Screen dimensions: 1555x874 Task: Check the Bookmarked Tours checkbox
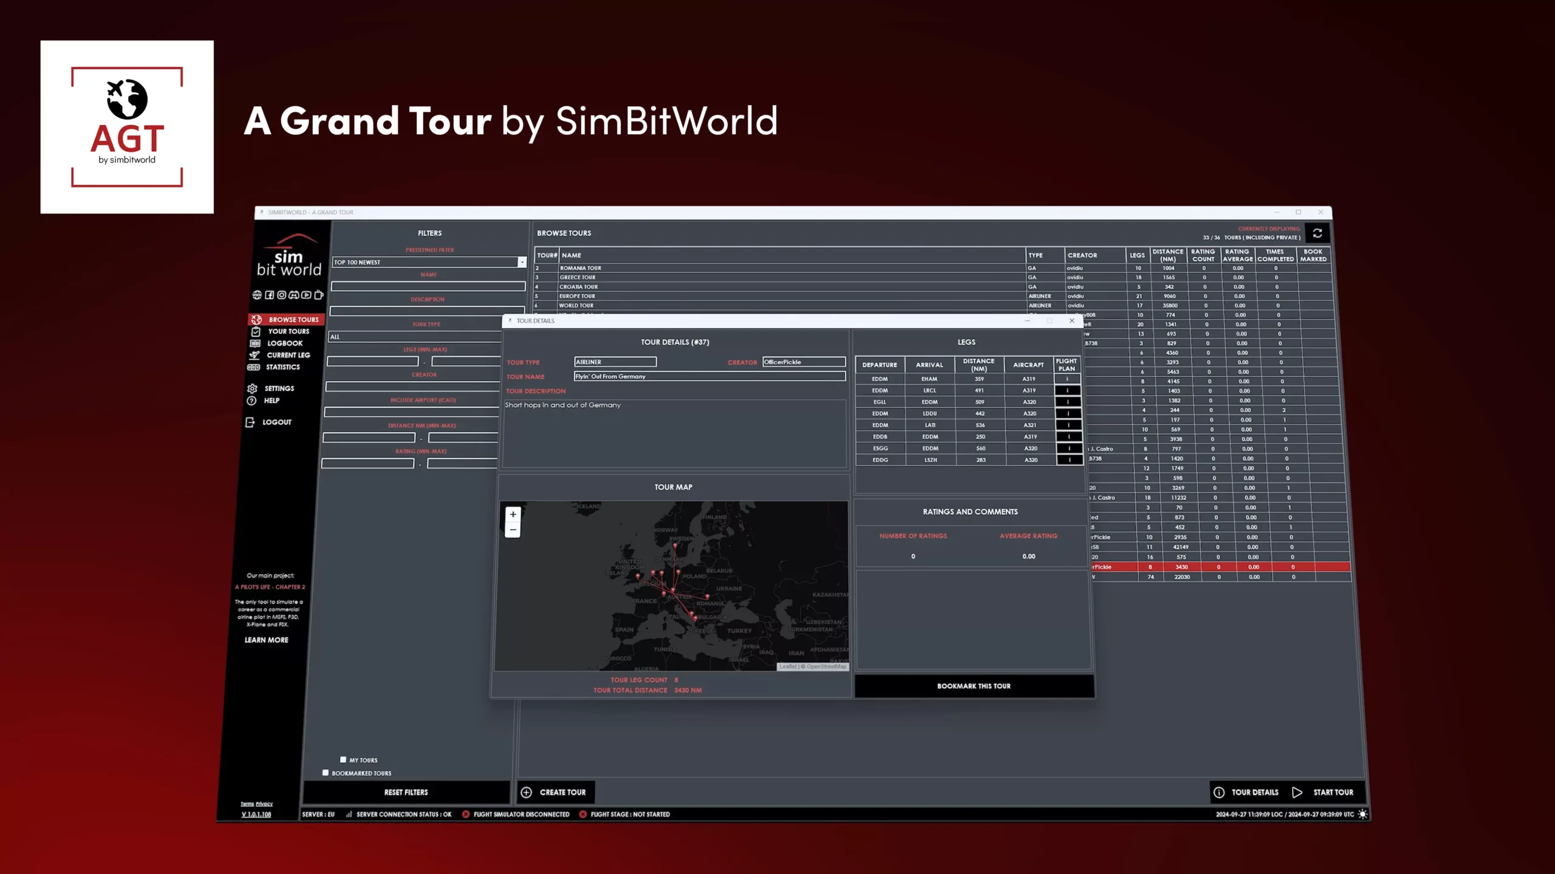326,773
